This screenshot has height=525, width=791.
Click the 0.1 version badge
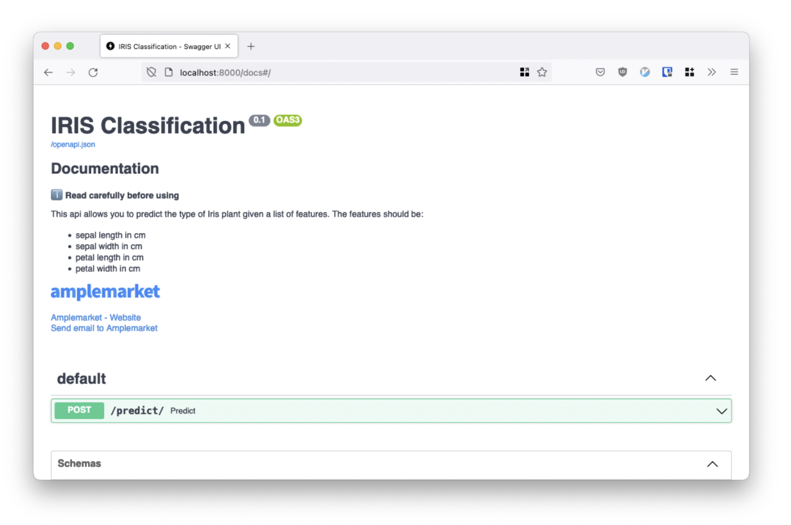[259, 120]
